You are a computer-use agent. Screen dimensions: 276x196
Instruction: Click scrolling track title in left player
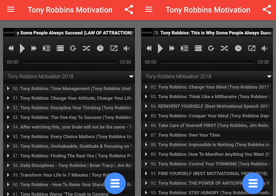(x=74, y=33)
